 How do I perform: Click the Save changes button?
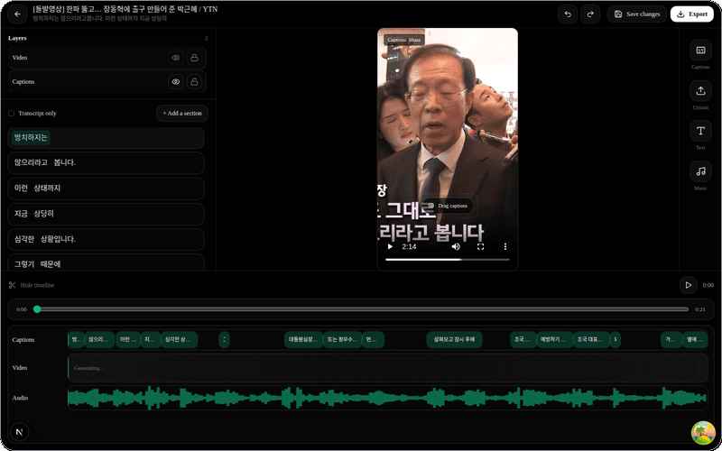point(637,14)
